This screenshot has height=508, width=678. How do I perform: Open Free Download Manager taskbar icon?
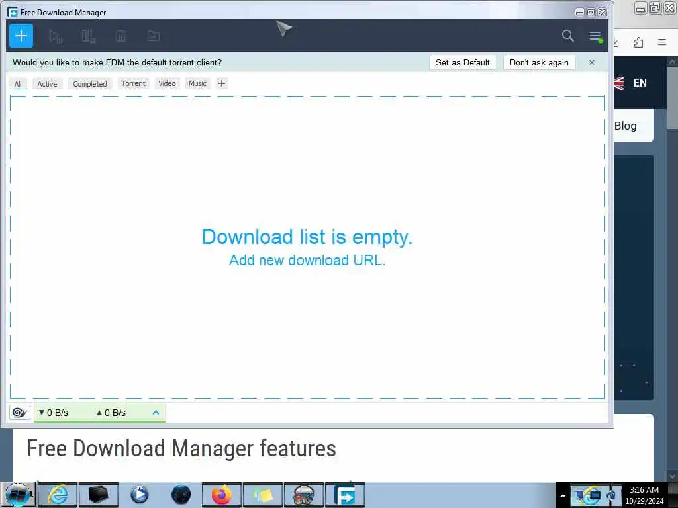(x=345, y=495)
